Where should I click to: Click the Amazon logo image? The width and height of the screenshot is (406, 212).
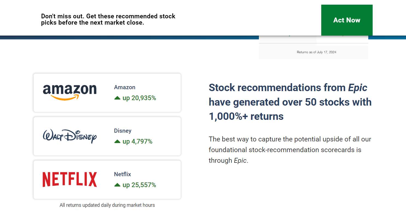tap(70, 92)
